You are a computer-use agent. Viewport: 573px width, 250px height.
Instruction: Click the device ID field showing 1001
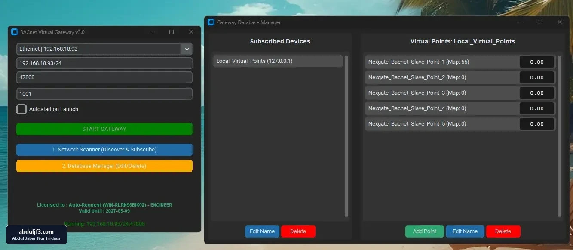[x=104, y=94]
